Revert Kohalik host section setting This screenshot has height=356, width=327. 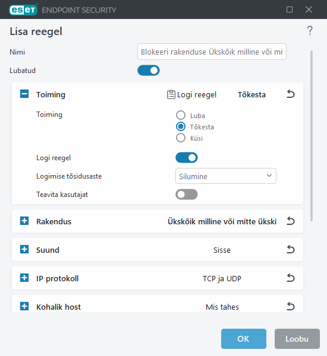tap(290, 307)
